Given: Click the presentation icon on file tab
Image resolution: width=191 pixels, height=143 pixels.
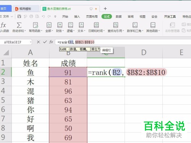Looking at the screenshot, I should pyautogui.click(x=91, y=9).
